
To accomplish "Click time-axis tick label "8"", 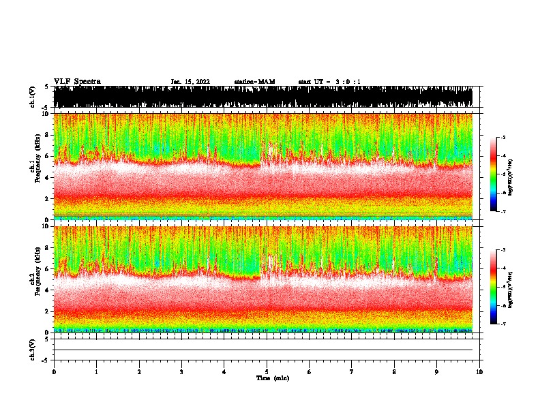I will pyautogui.click(x=394, y=372).
